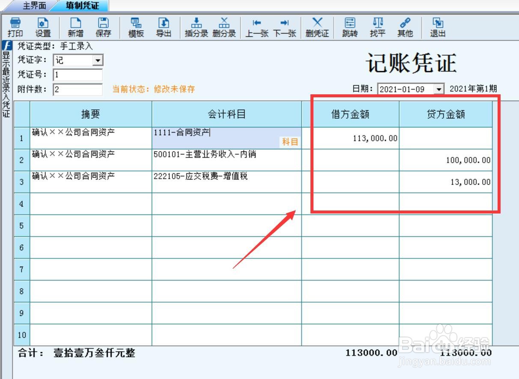
Task: Click the orange 科目 button in row 1
Action: click(290, 142)
